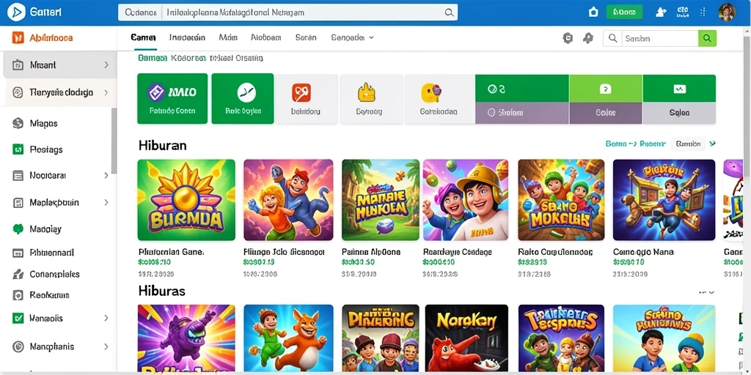Switch to the Inadeain tab
The image size is (751, 375).
tap(187, 37)
